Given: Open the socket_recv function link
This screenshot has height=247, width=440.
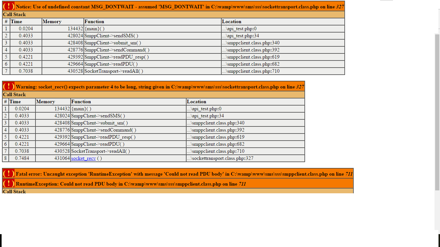Looking at the screenshot, I should (83, 158).
